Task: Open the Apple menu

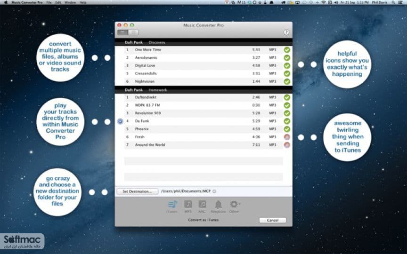Action: [x=6, y=2]
